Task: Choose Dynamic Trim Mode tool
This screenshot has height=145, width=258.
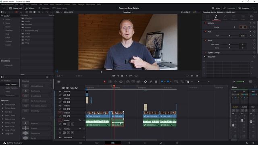Action: click(x=116, y=81)
